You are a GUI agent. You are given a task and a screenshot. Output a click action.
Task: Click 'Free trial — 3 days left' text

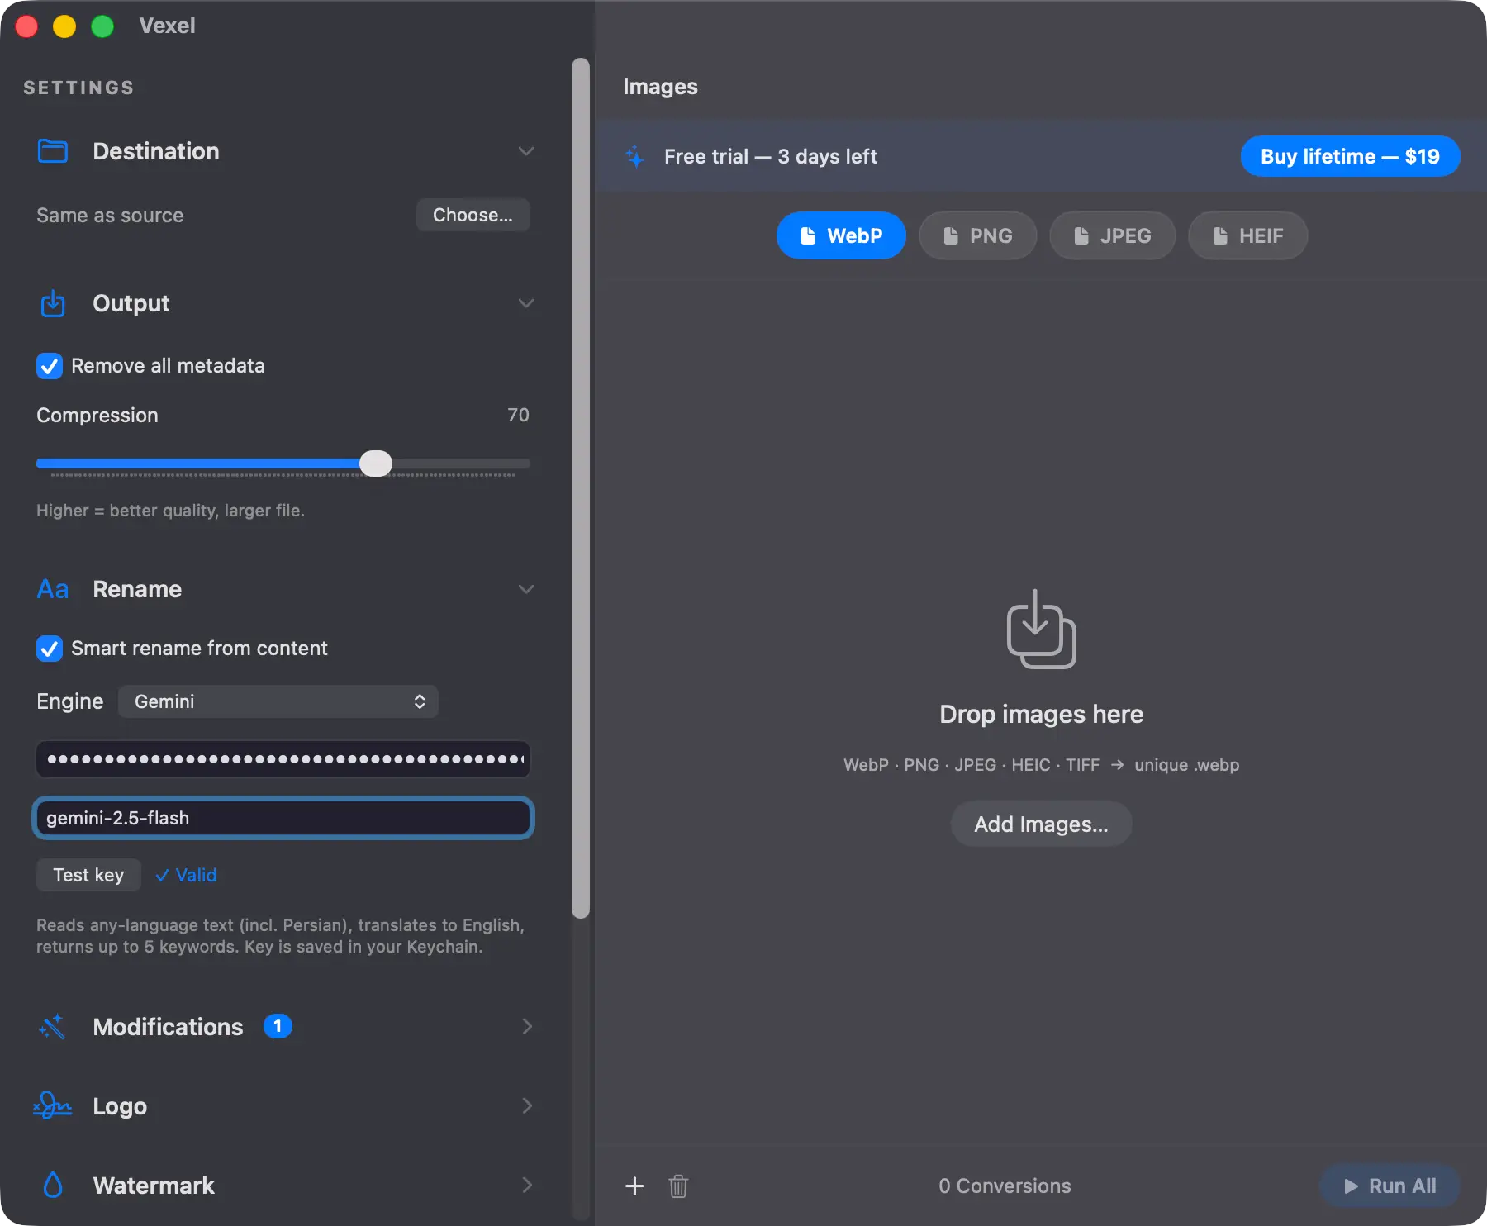point(770,156)
